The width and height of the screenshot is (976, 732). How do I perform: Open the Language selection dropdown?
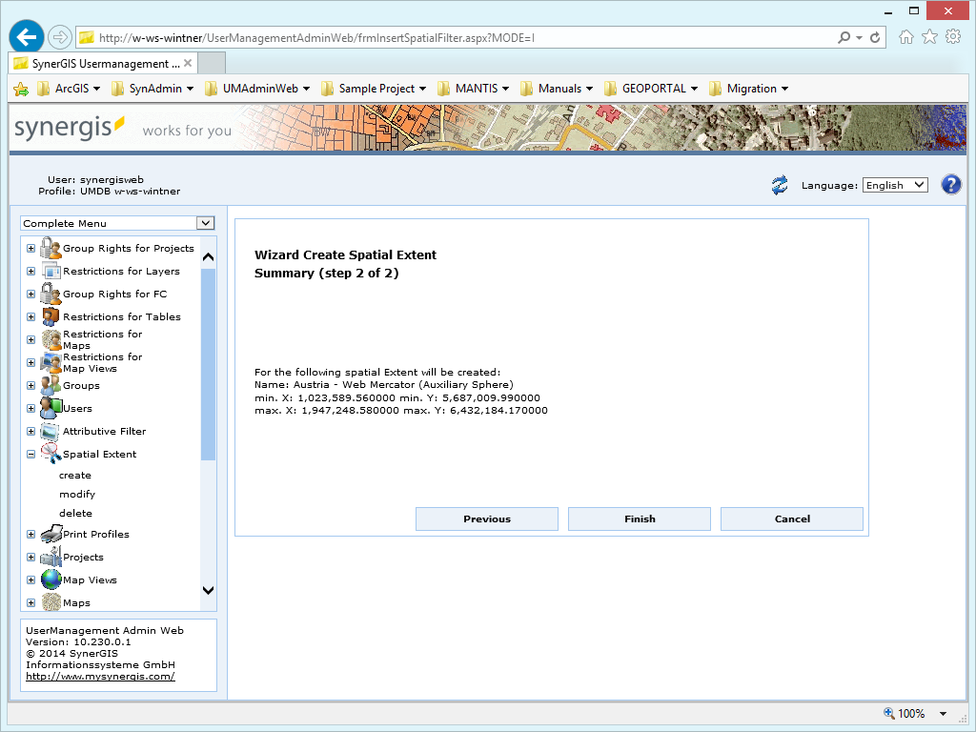coord(894,184)
